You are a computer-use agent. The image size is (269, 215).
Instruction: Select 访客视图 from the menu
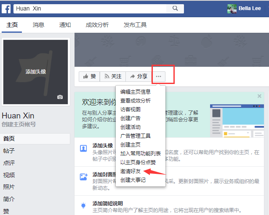tap(131, 110)
